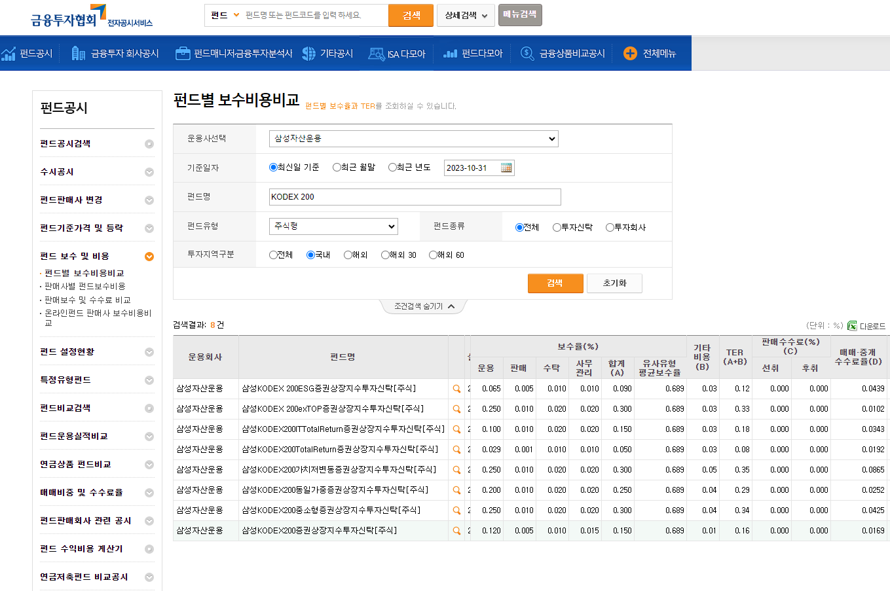Click the 금융투자협회 logo

click(x=91, y=17)
